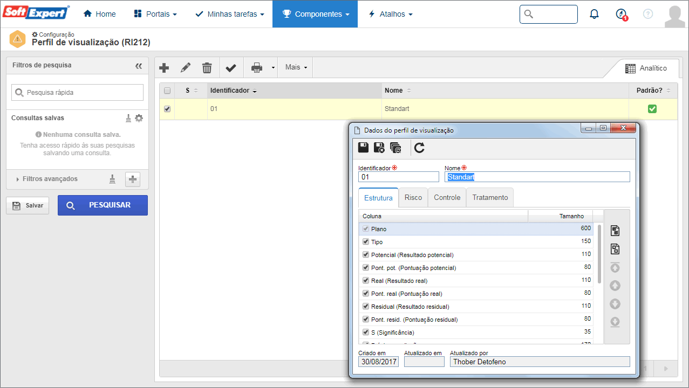Go to Home in top navigation
The height and width of the screenshot is (388, 689).
click(100, 14)
